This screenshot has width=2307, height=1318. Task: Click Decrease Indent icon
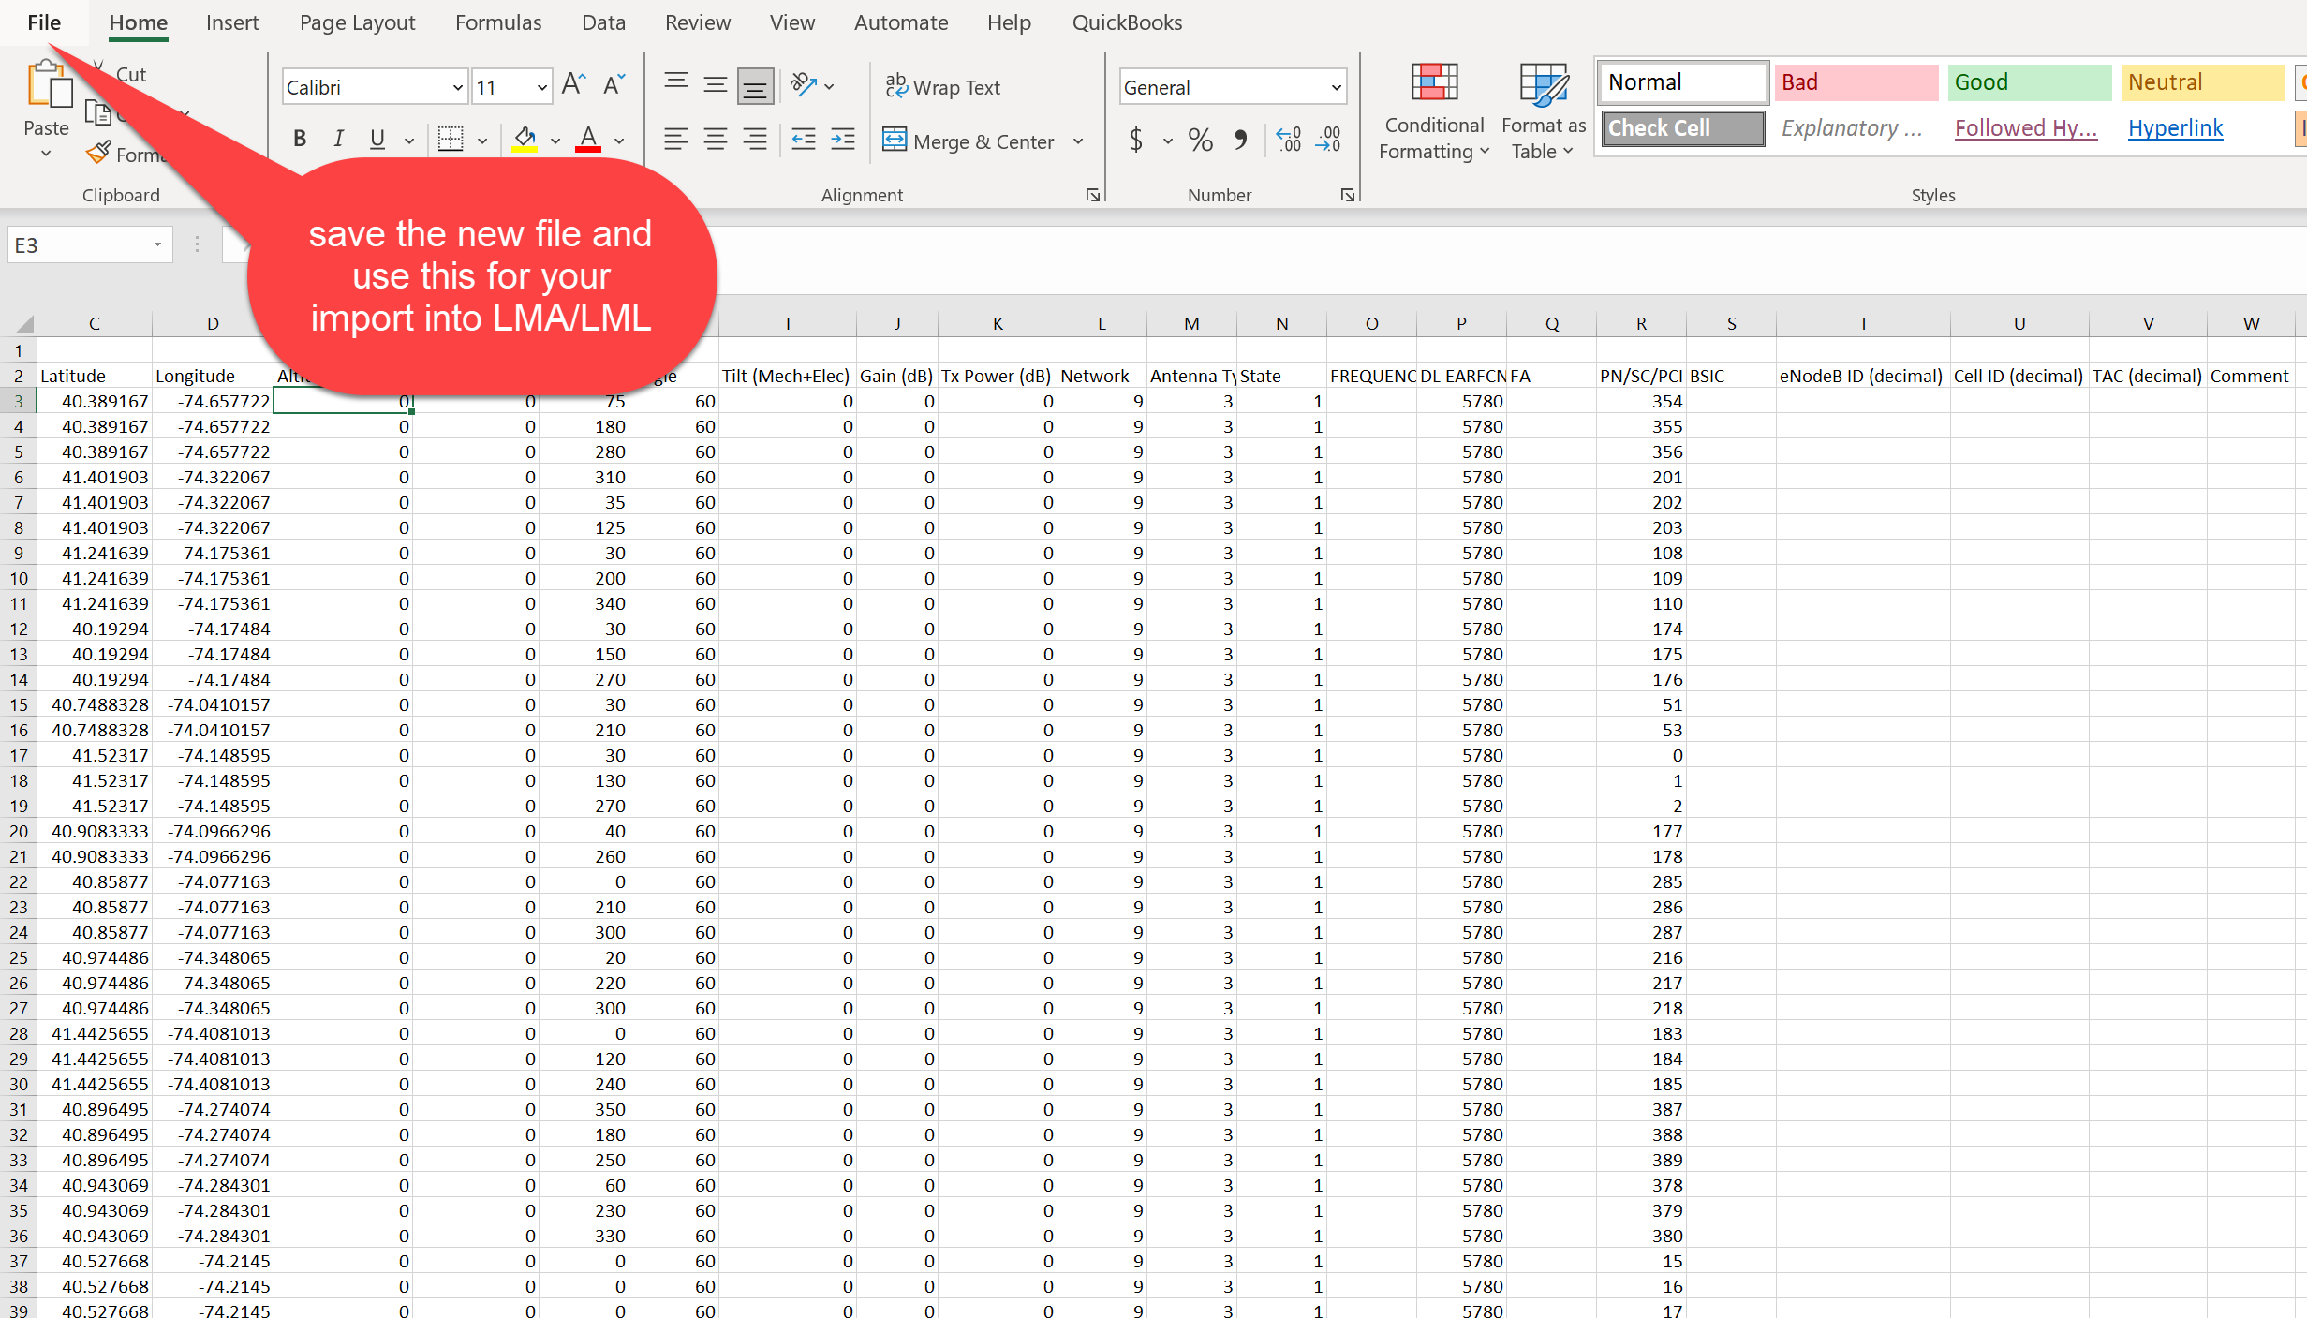[804, 140]
